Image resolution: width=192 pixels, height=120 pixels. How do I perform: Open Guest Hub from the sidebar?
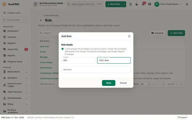(x=13, y=49)
